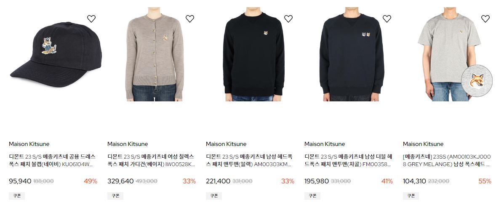Open sweatshirt title ending FM00358

tap(348, 161)
